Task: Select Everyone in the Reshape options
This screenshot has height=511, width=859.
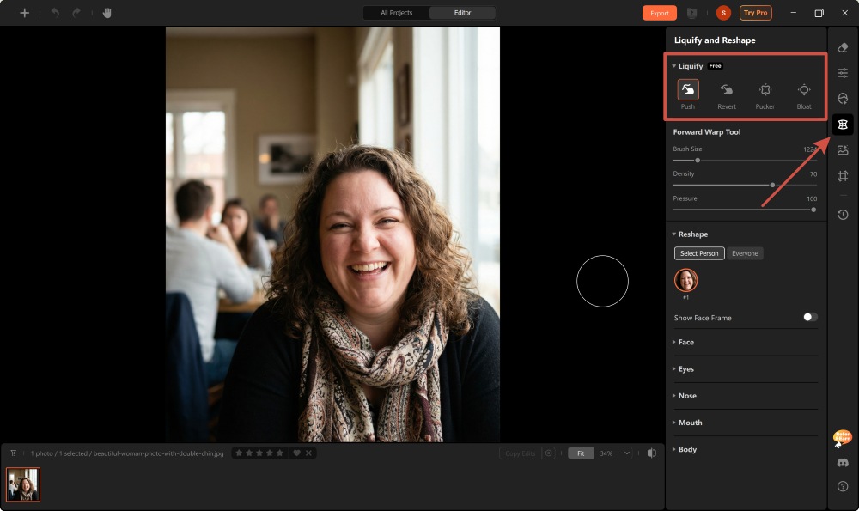Action: 745,253
